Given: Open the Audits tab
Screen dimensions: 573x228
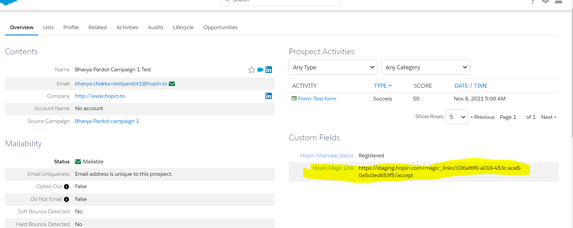Looking at the screenshot, I should (x=156, y=27).
